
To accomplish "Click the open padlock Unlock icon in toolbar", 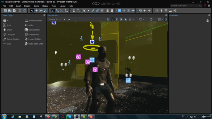I will click(x=112, y=11).
